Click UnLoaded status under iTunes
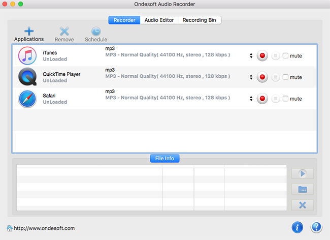Screen dimensions: 330x240 (55, 59)
